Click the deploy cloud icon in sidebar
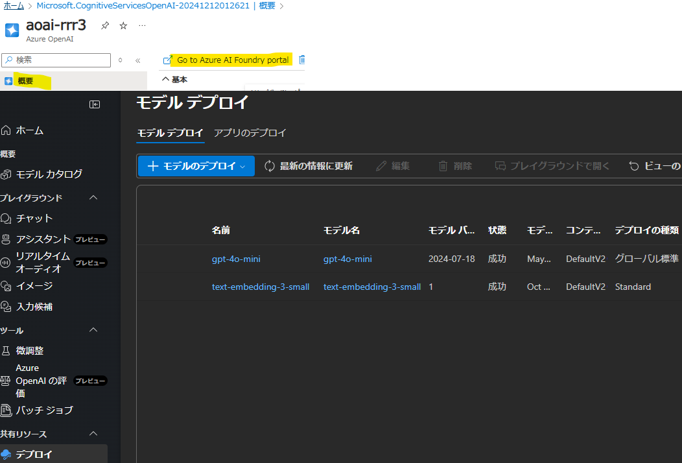Image resolution: width=682 pixels, height=463 pixels. point(6,455)
